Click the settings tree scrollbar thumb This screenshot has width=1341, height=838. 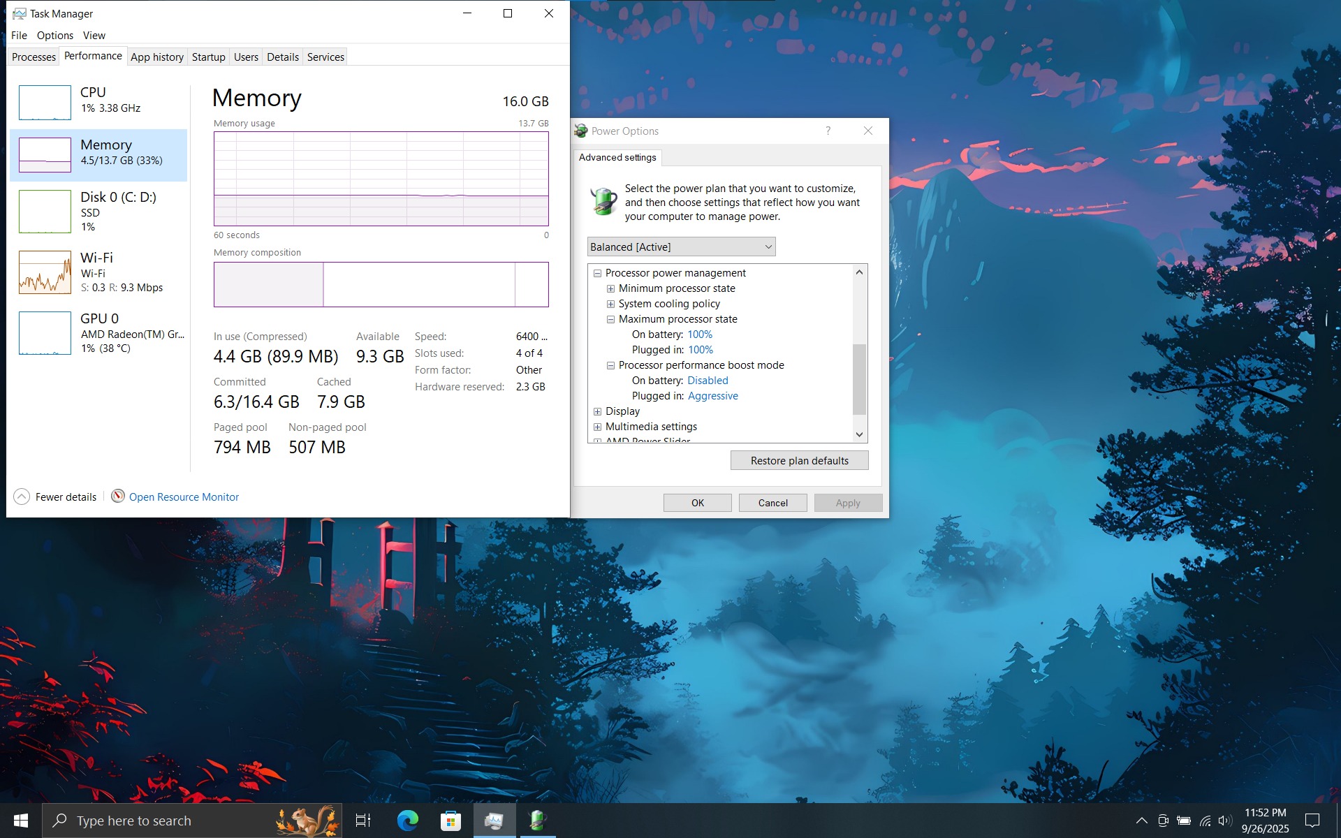point(859,379)
